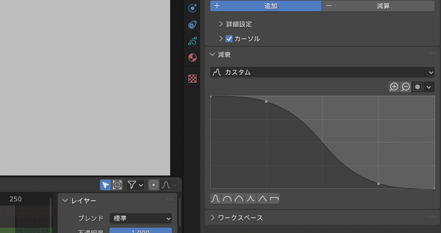Viewport: 441px width, 233px height.
Task: Open the Texture properties tab
Action: 193,79
